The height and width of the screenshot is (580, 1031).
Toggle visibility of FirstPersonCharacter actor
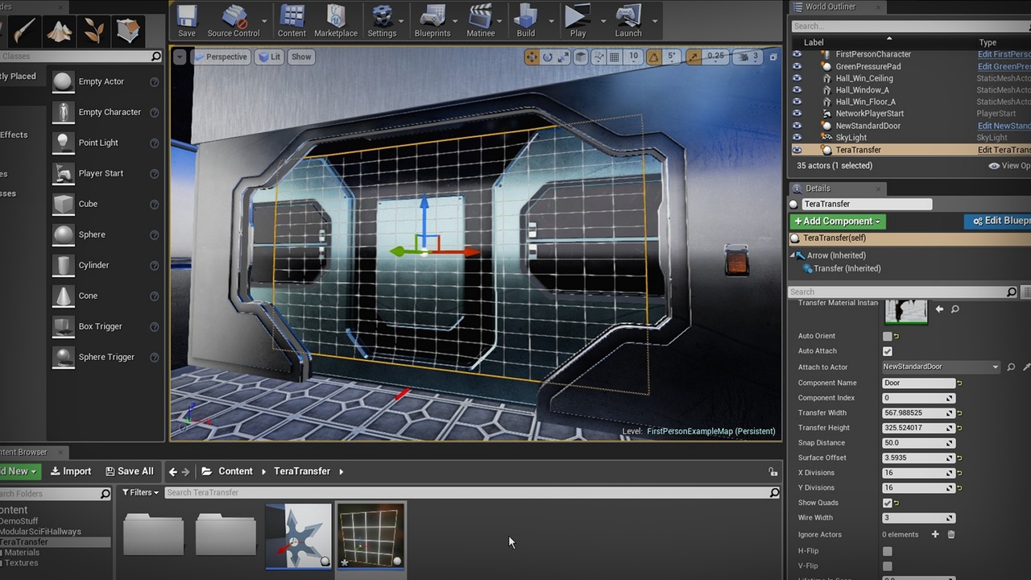[x=797, y=55]
